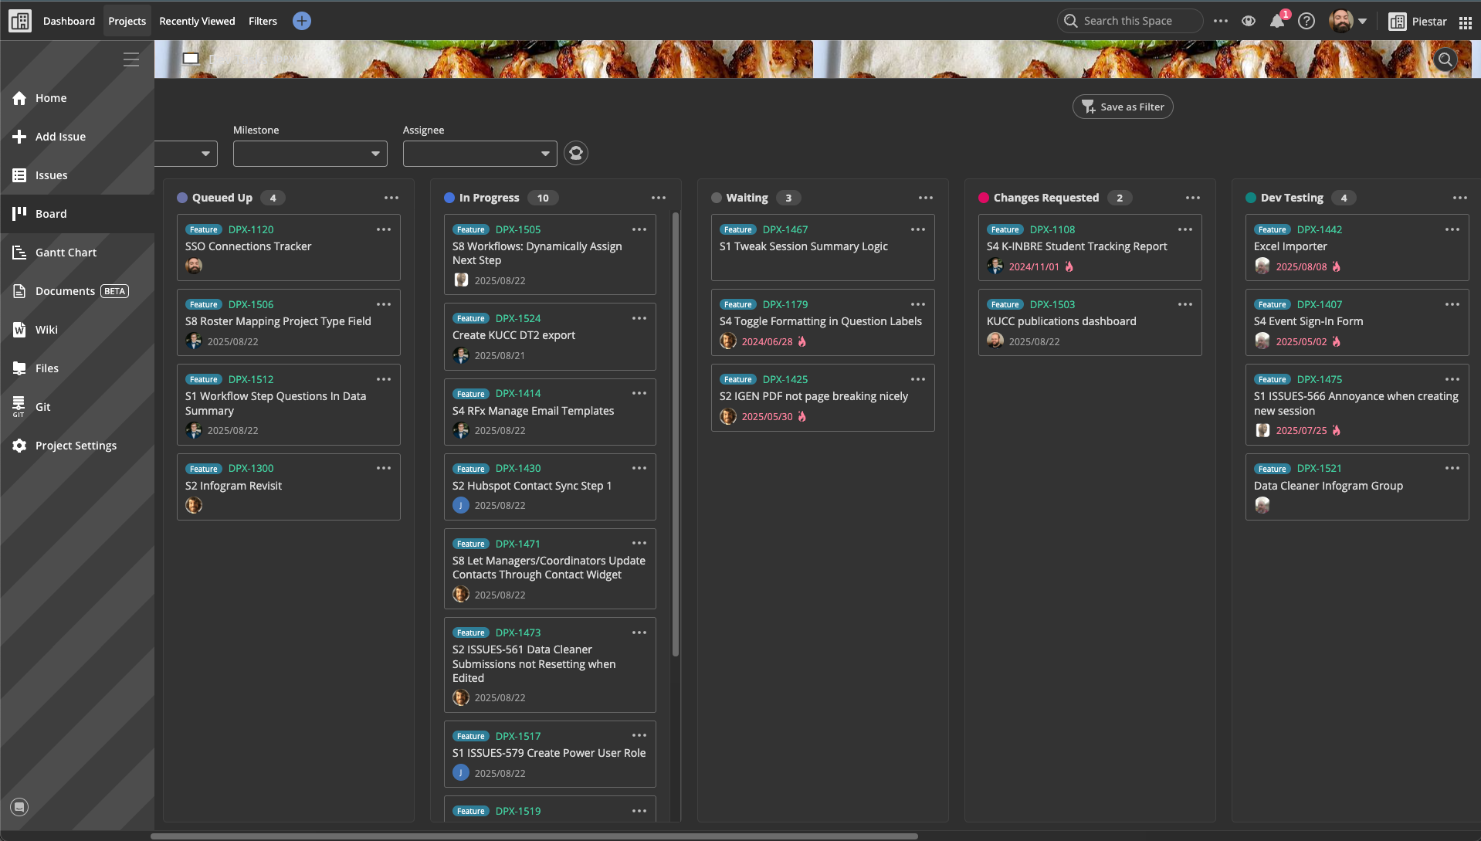Open Git in the sidebar
The width and height of the screenshot is (1481, 841).
click(x=42, y=407)
